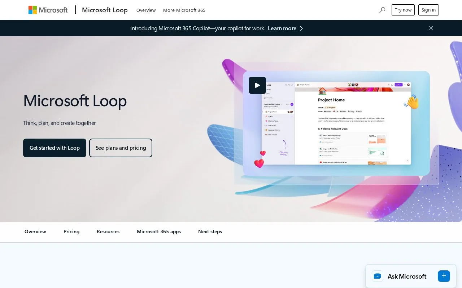Dismiss the Copilot announcement banner
This screenshot has width=462, height=288.
431,28
